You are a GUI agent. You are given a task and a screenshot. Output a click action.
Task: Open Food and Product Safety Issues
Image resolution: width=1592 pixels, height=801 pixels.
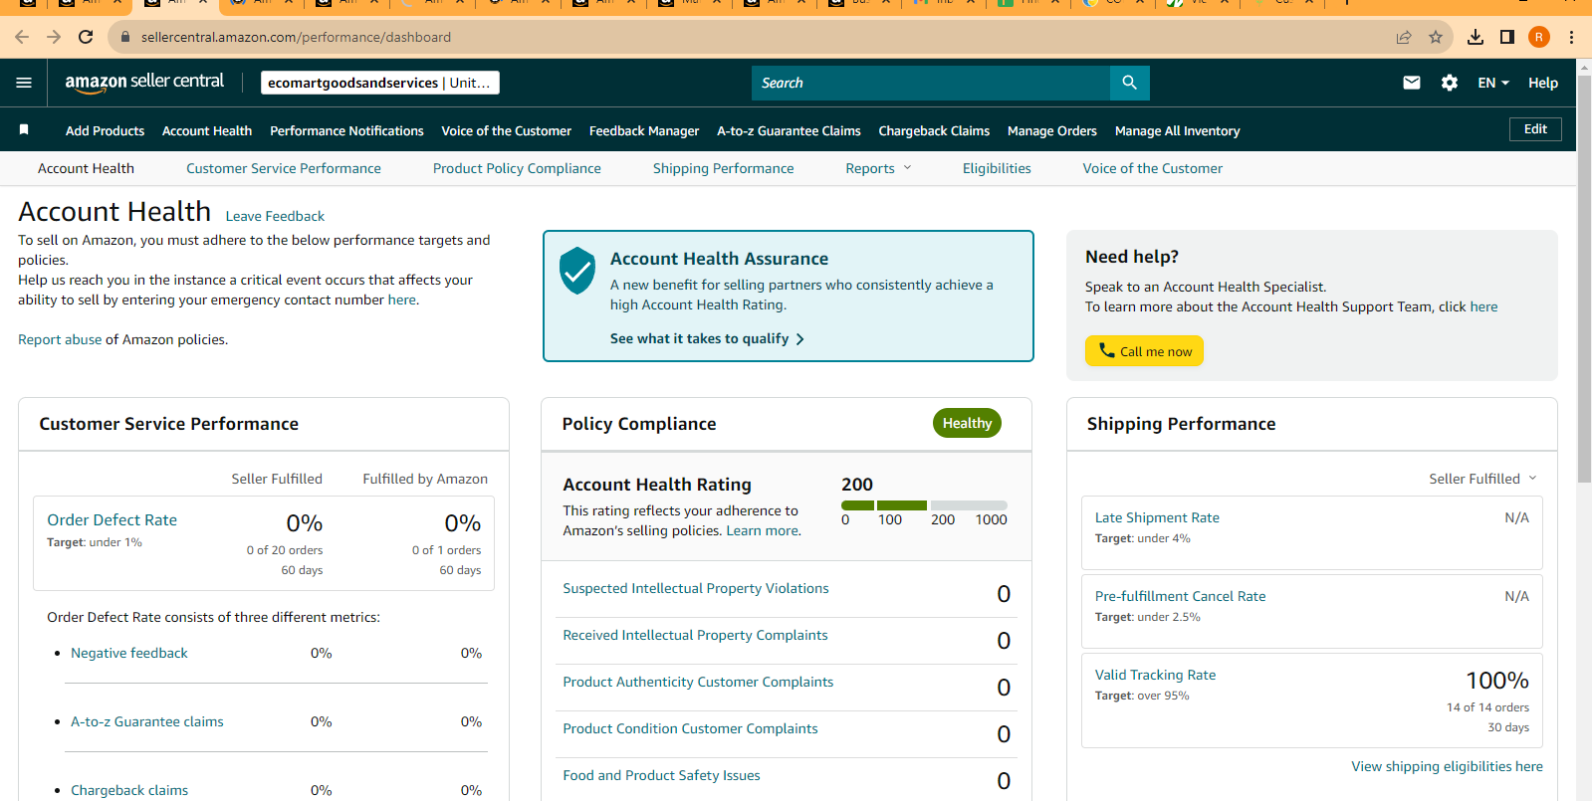[661, 775]
